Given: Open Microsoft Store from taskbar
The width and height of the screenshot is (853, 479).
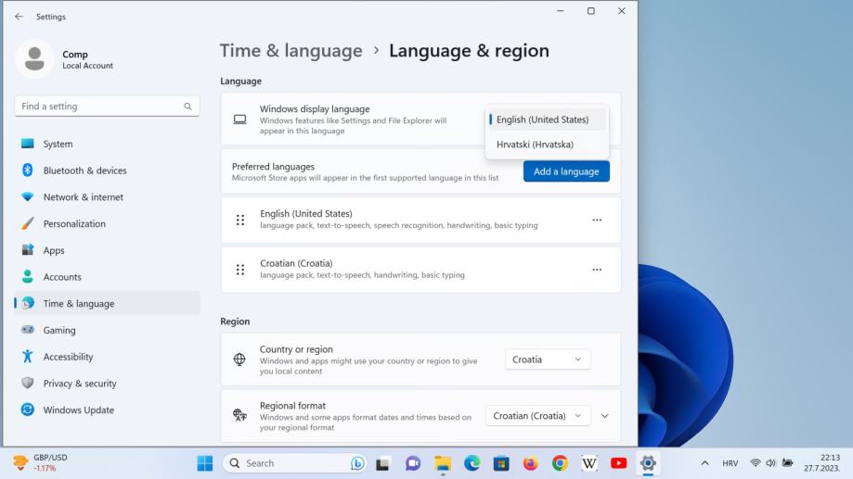Looking at the screenshot, I should [x=501, y=463].
